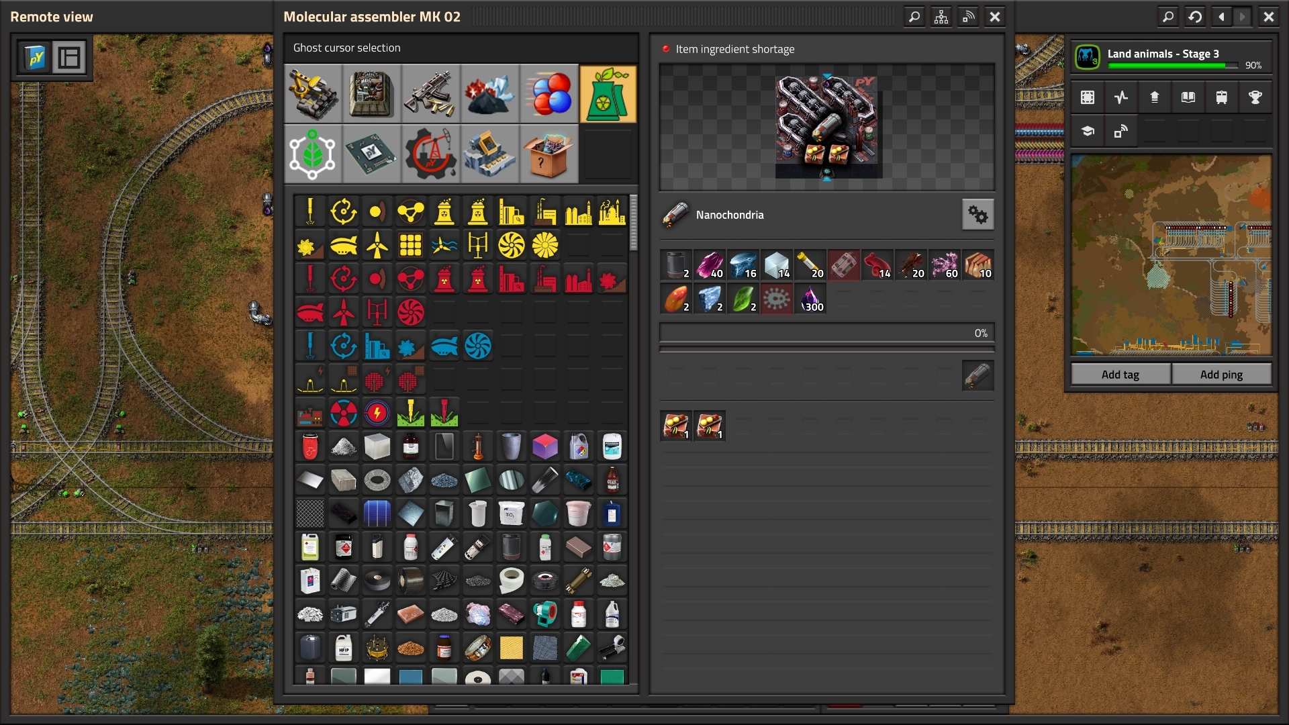
Task: Click the Add ping button
Action: (1221, 375)
